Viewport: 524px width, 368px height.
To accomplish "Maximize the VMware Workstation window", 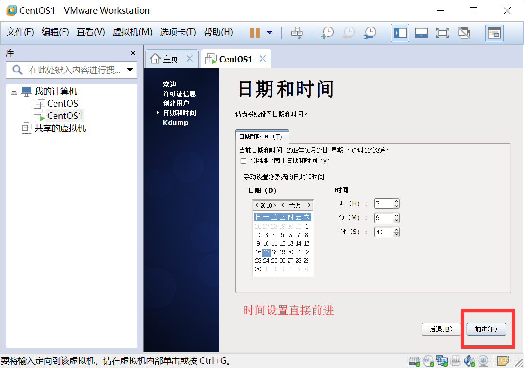I will 473,11.
